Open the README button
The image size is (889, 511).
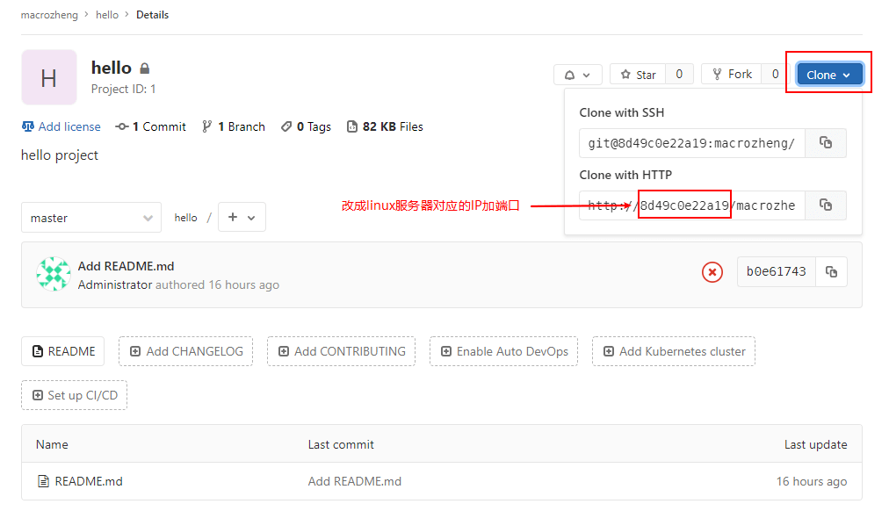63,351
